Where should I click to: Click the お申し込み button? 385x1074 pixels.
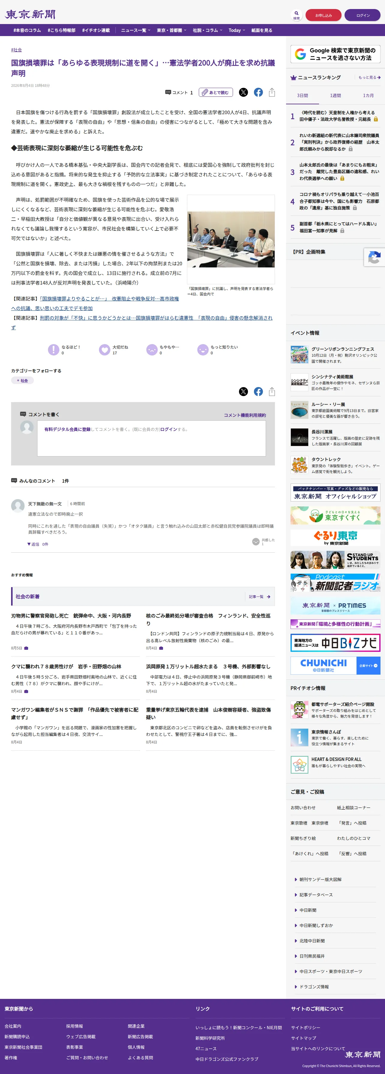(x=324, y=15)
